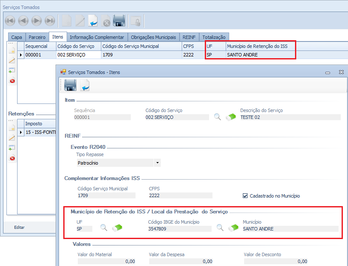Delete item red X beside Itens grid
Image resolution: width=348 pixels, height=266 pixels.
[x=12, y=80]
